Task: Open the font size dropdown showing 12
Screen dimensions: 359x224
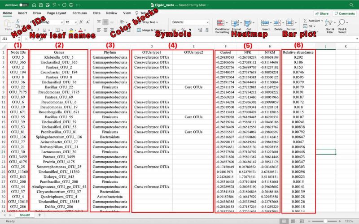Action: point(76,22)
